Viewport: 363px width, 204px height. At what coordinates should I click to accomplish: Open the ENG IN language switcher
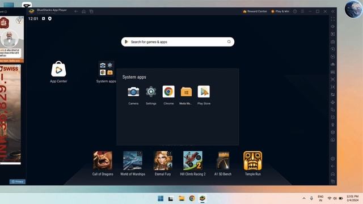(320, 198)
